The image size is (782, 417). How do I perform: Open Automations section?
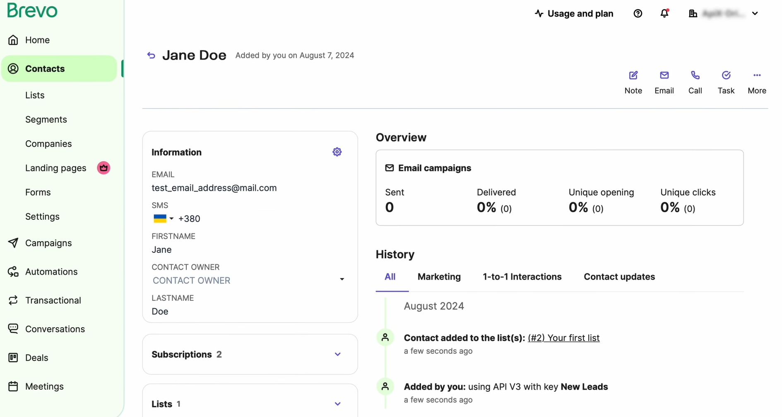tap(51, 272)
